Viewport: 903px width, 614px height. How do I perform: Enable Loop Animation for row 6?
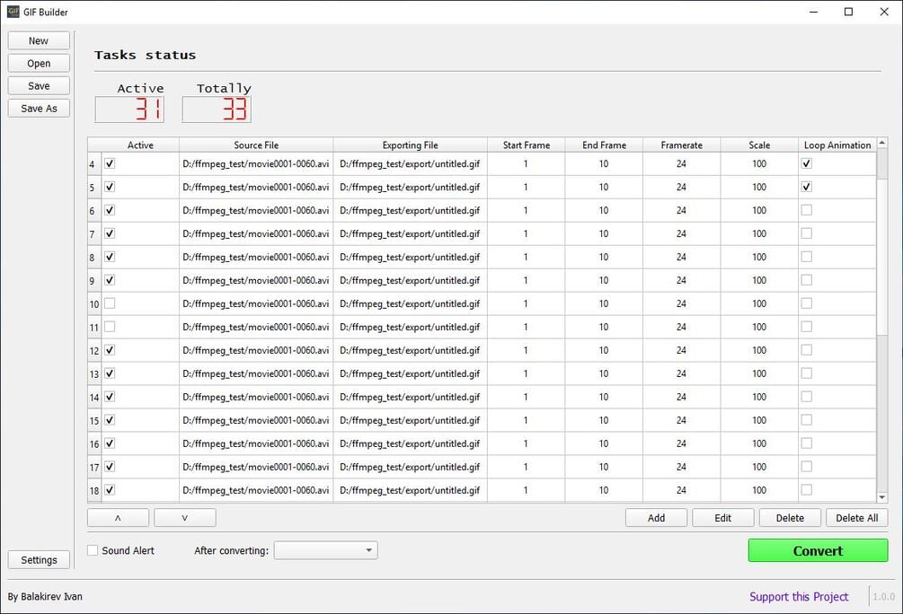click(806, 210)
